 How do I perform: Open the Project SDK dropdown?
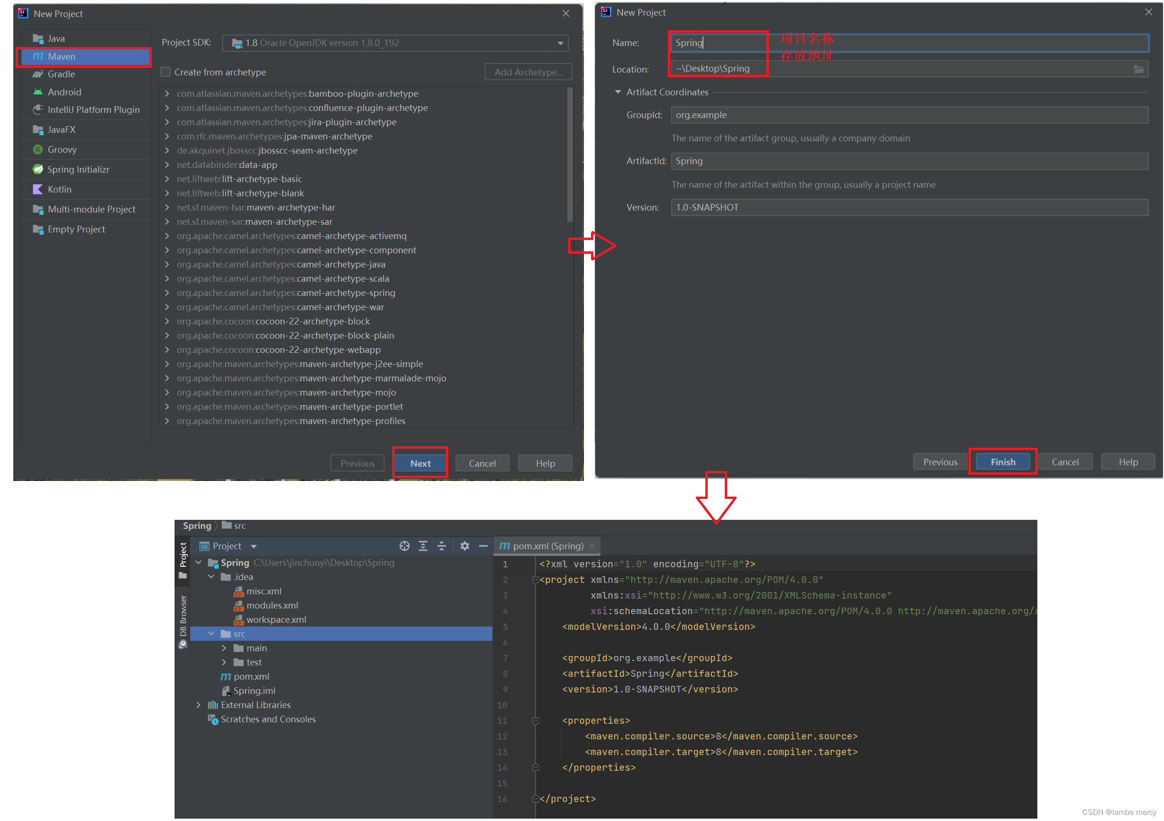coord(560,43)
